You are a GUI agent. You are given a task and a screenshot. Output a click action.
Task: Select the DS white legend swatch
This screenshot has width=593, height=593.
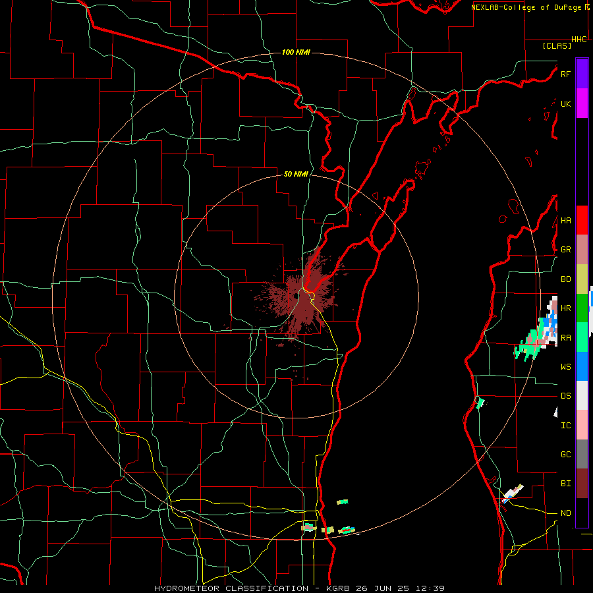coord(582,395)
